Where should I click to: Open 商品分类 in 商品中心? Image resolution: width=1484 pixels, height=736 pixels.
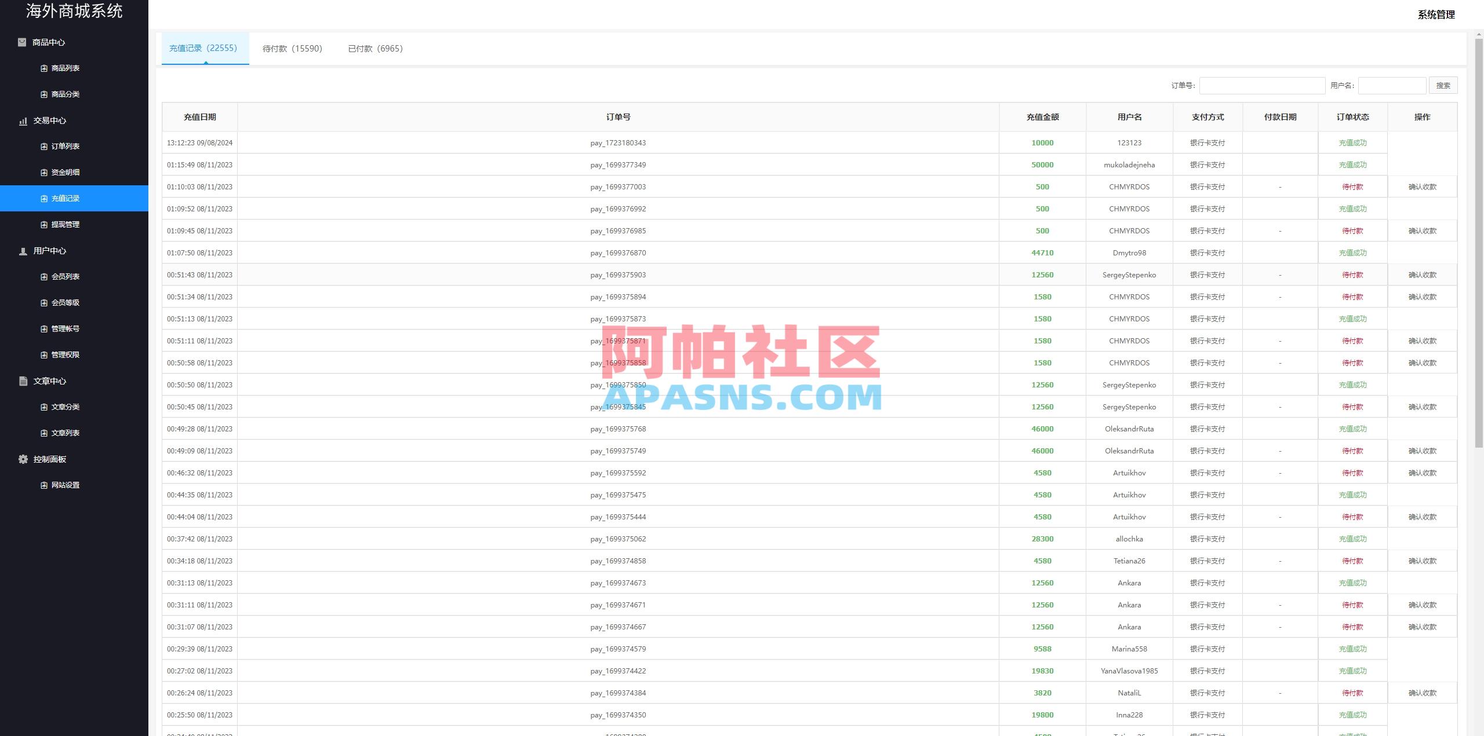[x=66, y=94]
